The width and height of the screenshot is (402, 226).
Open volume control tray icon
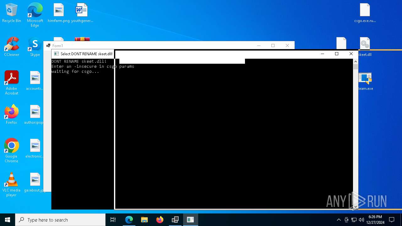tap(361, 220)
